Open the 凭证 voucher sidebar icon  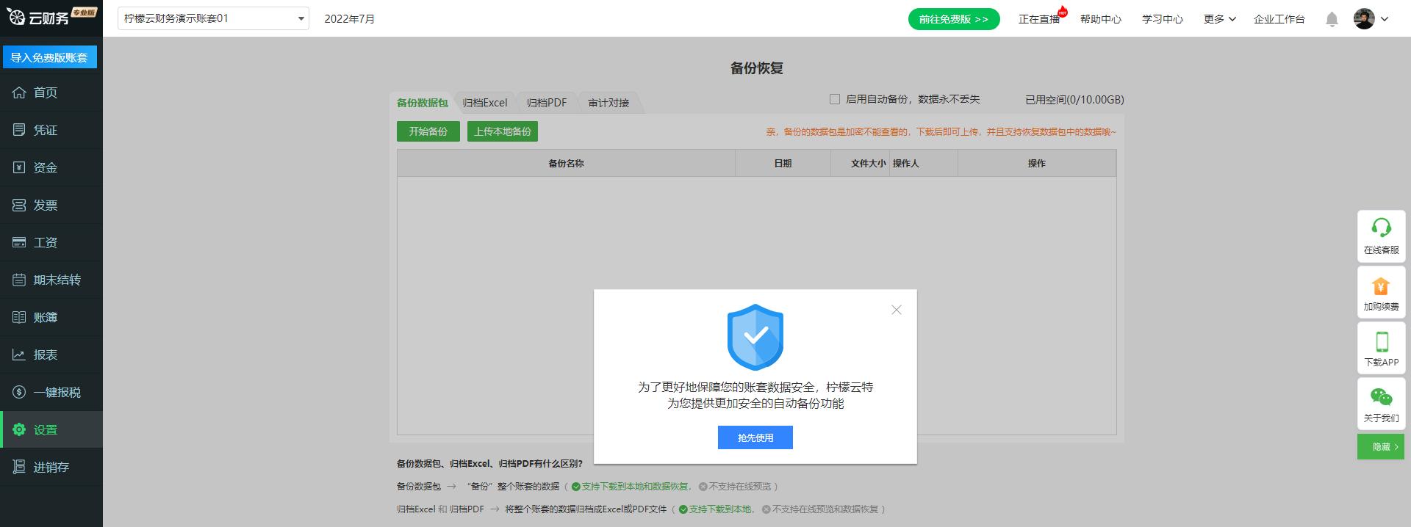point(19,130)
